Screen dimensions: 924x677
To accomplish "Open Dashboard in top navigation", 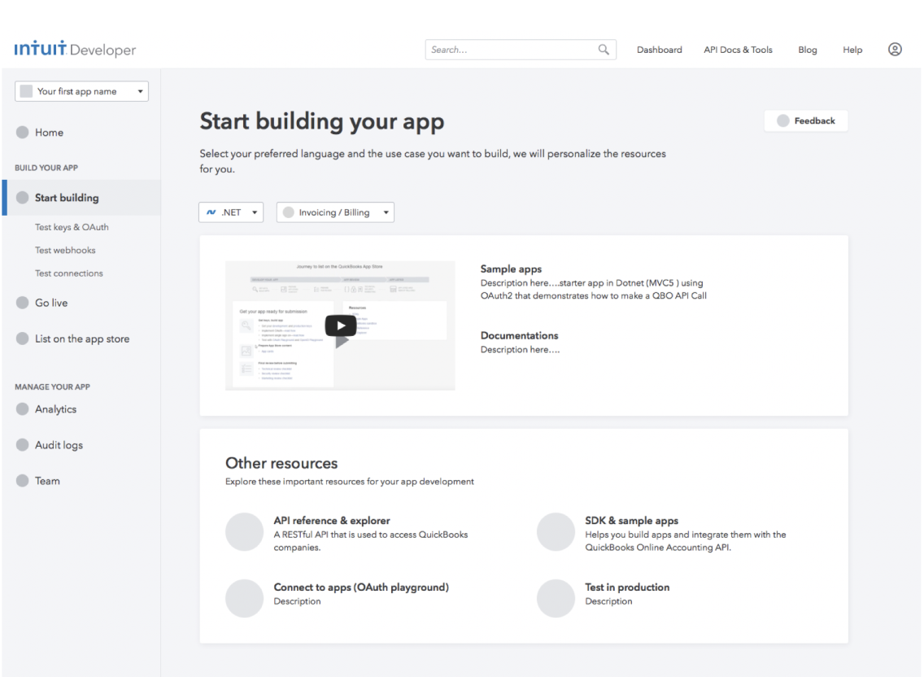I will [660, 50].
